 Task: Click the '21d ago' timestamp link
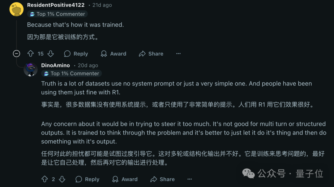click(x=102, y=5)
